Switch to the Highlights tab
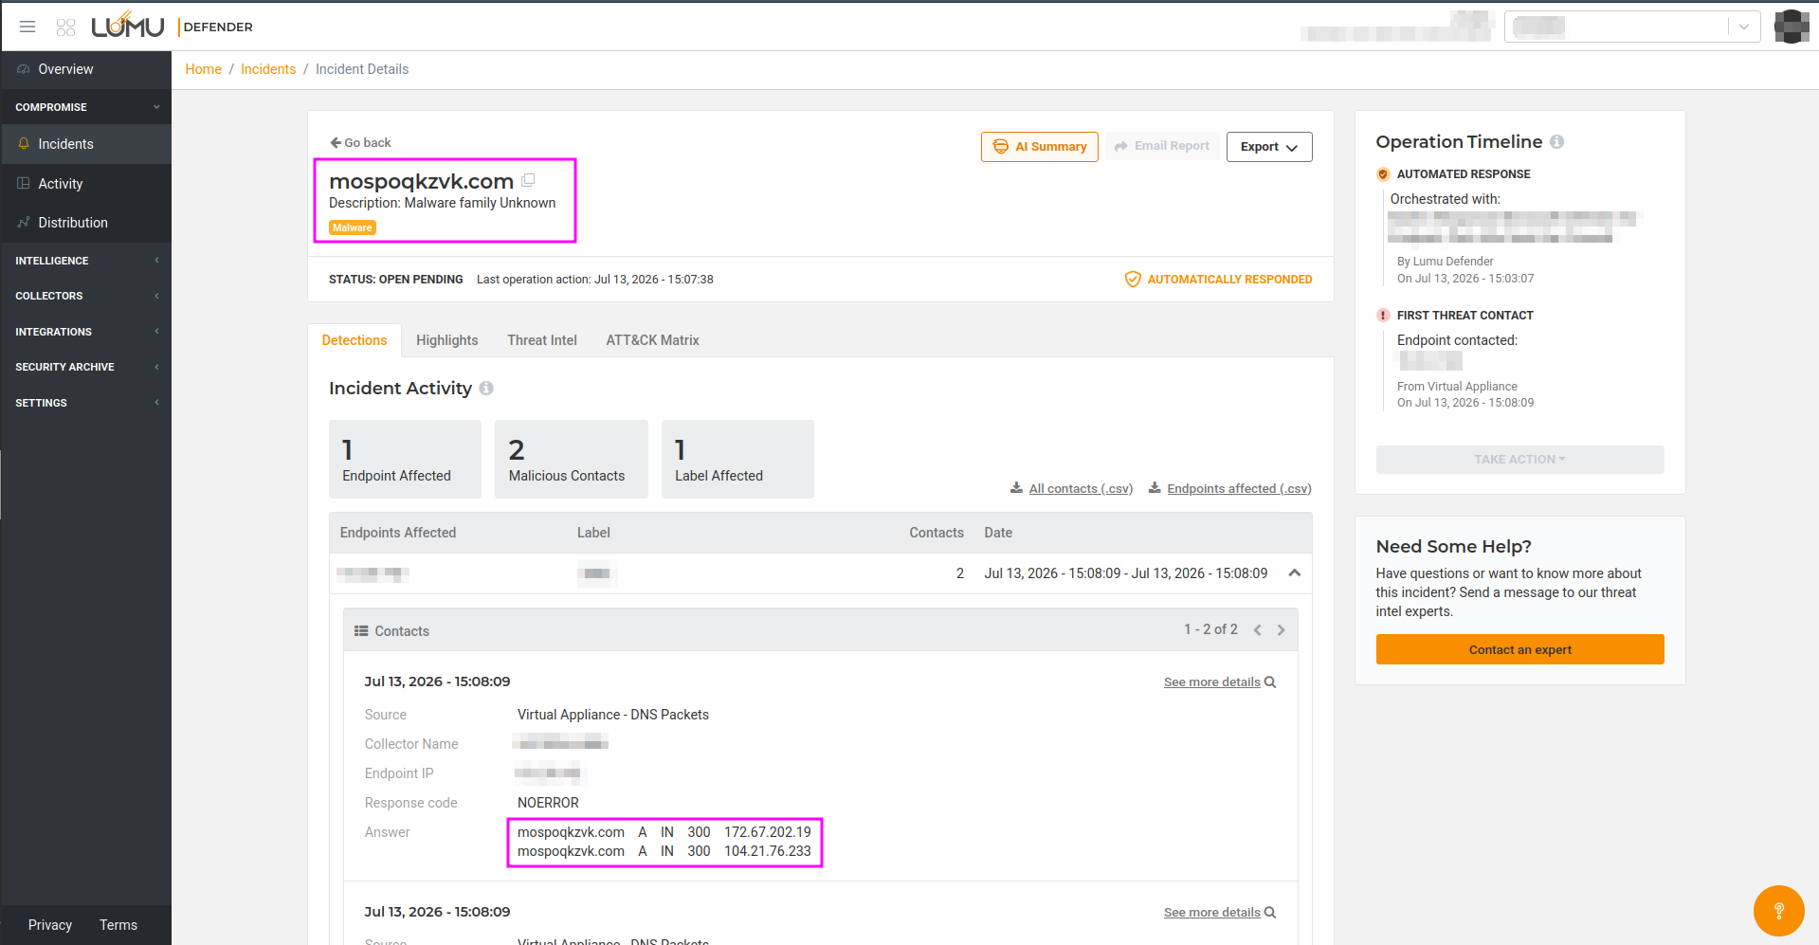Viewport: 1819px width, 945px height. click(x=447, y=340)
